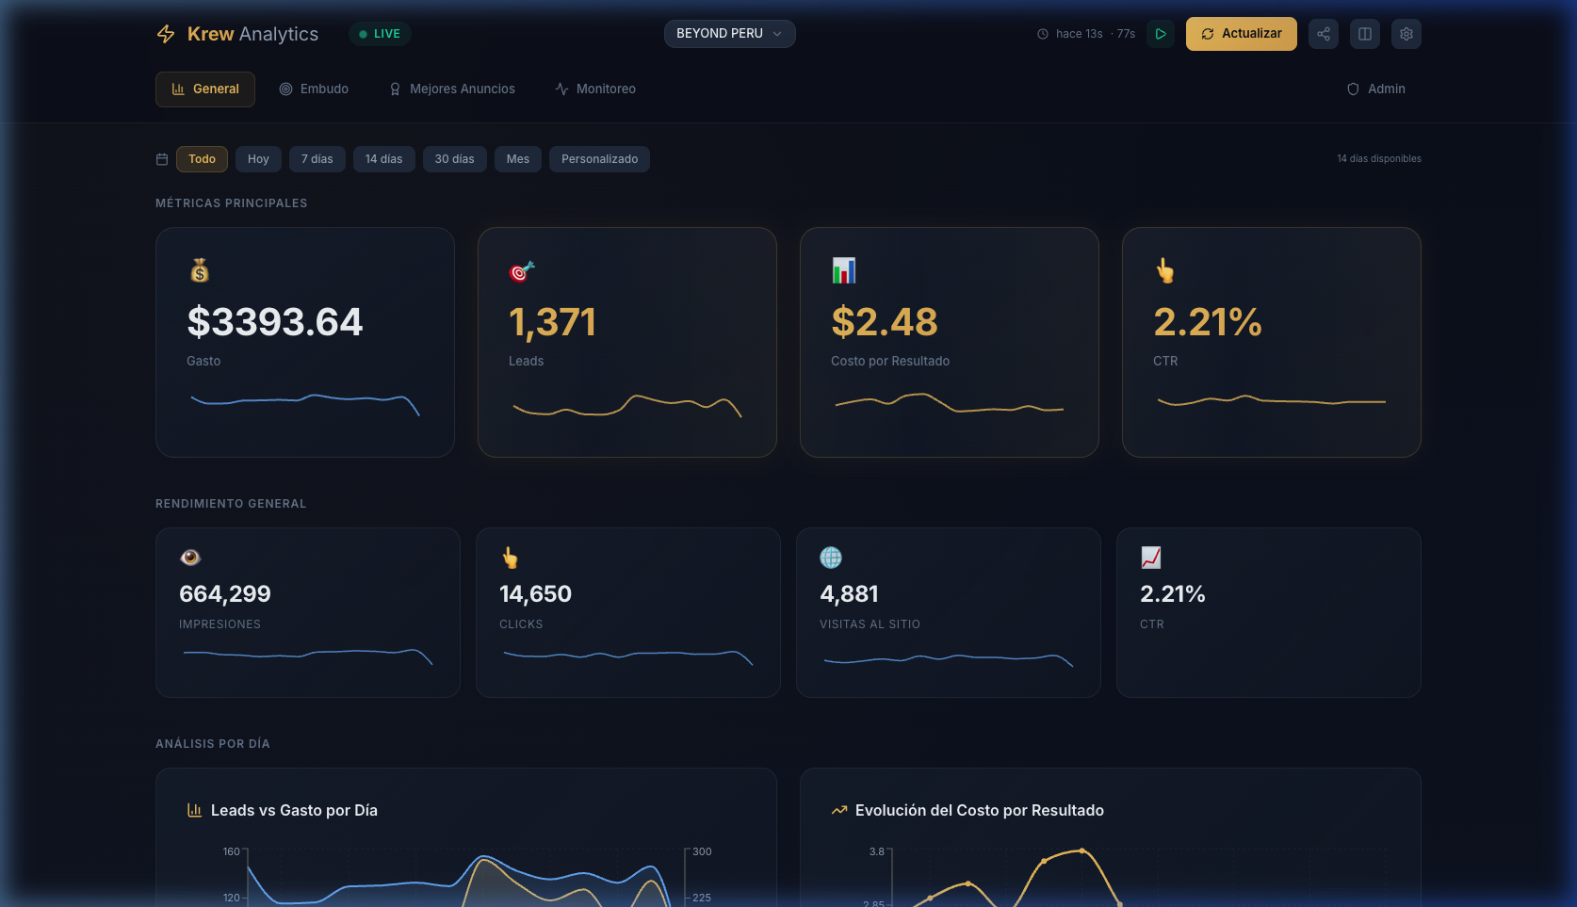Open the settings gear icon
The image size is (1577, 907).
coord(1406,33)
